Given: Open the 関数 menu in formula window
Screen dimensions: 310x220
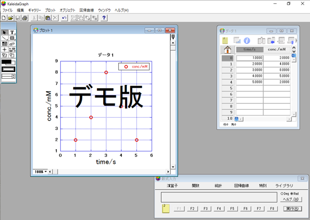Looking at the screenshot, I should tap(196, 186).
